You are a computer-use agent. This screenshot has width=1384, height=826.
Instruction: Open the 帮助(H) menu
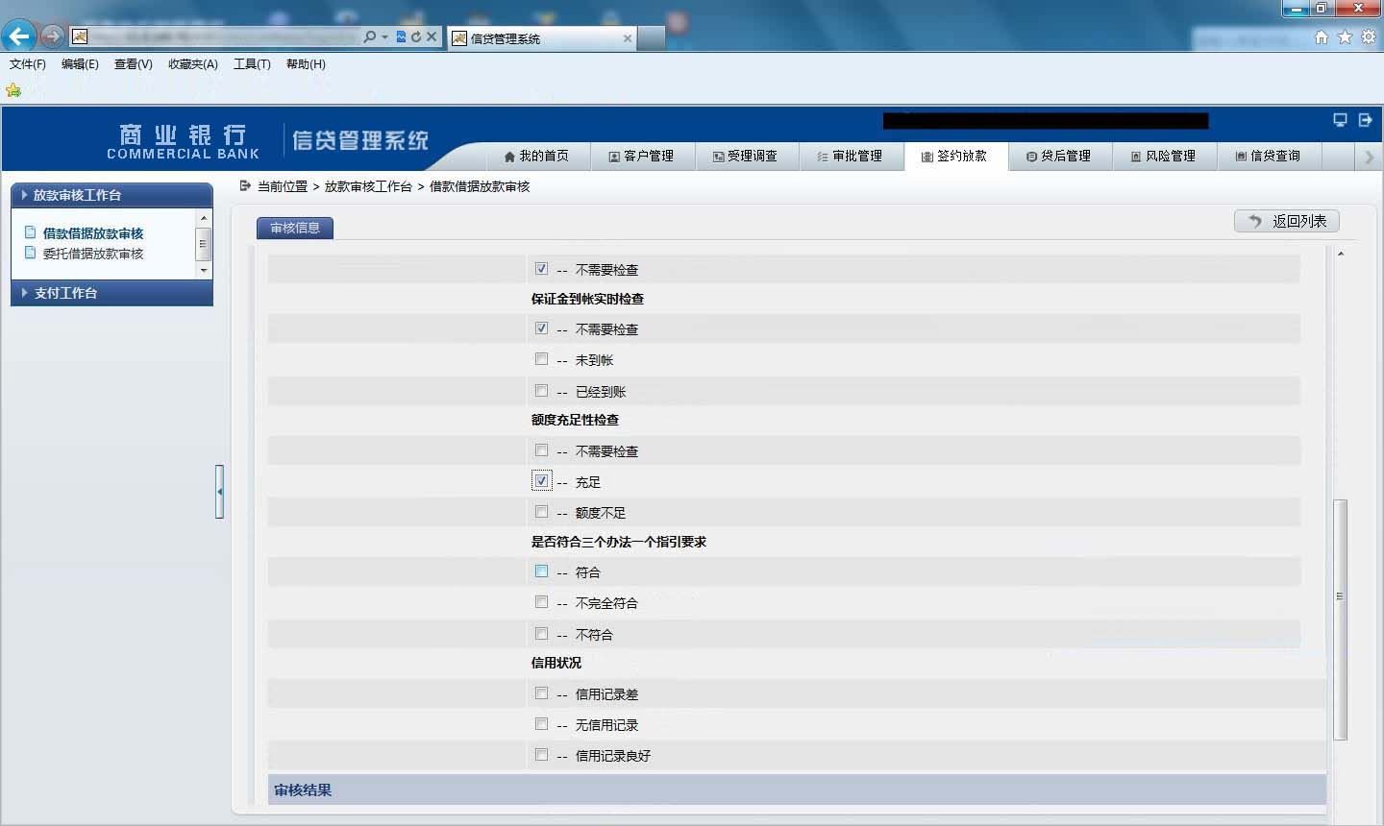(x=306, y=64)
